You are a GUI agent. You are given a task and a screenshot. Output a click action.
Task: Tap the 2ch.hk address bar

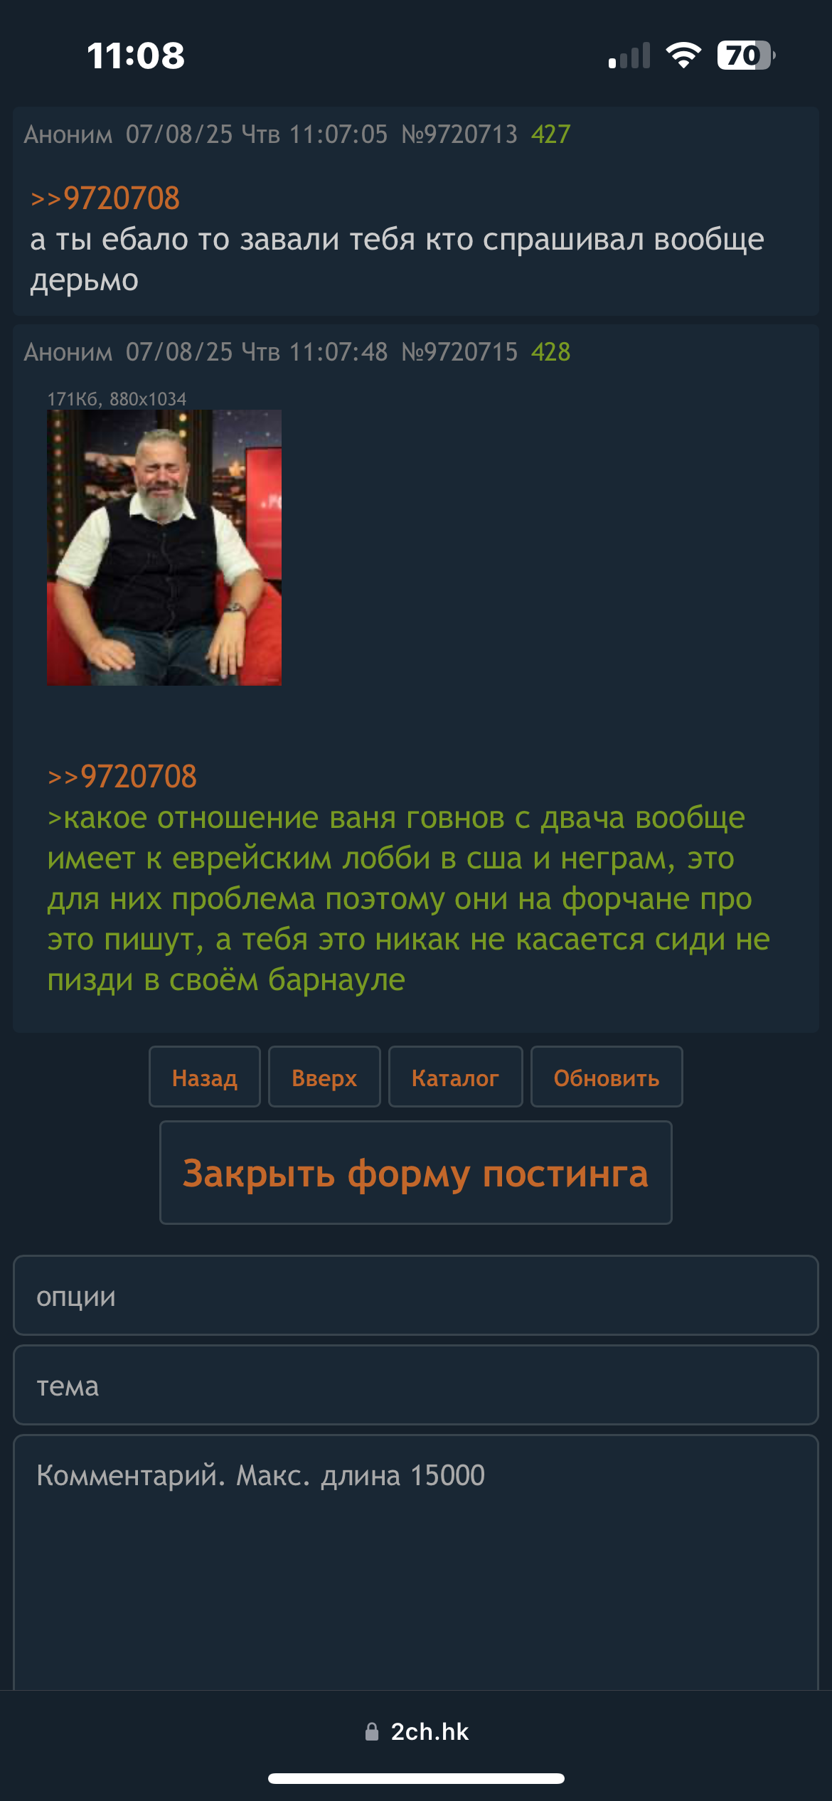(x=416, y=1731)
